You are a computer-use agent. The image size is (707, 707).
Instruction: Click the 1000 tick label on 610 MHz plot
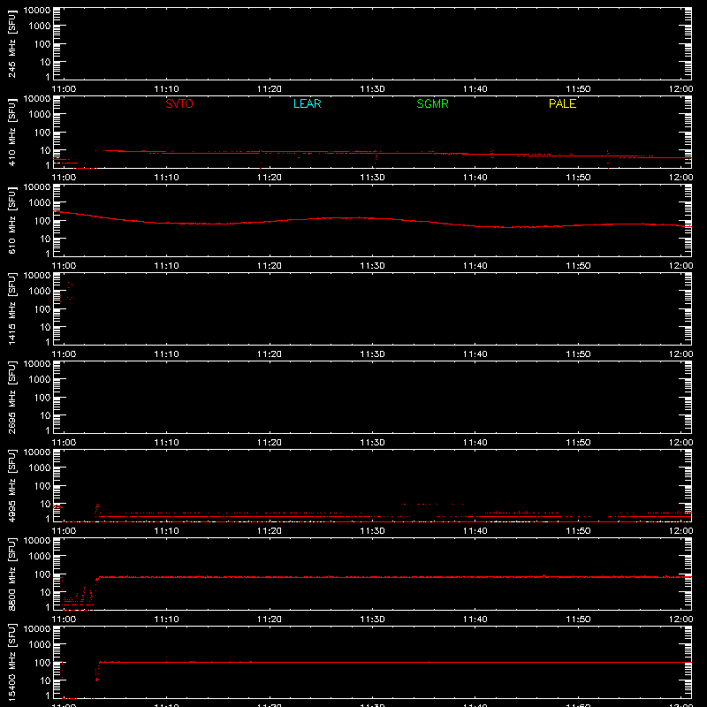pyautogui.click(x=40, y=203)
